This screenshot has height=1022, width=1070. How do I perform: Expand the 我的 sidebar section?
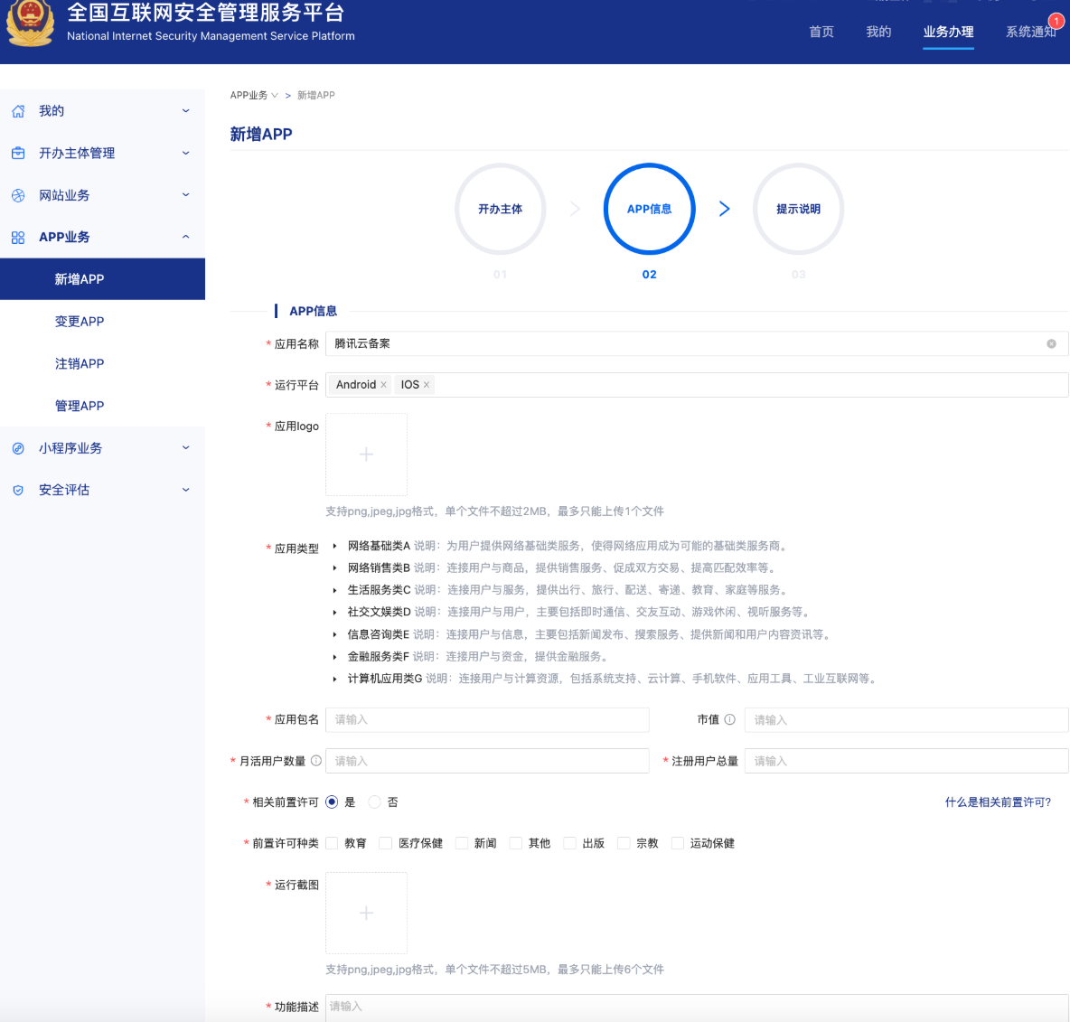[185, 111]
